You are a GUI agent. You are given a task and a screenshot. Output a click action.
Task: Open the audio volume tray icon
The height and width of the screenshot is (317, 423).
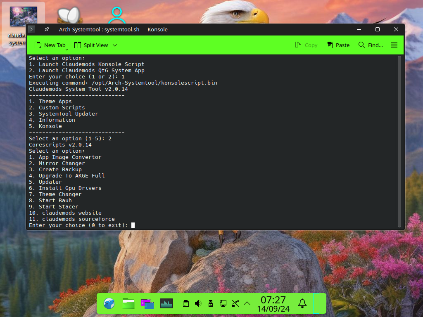198,303
